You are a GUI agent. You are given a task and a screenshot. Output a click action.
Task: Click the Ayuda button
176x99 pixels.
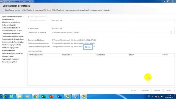(169, 90)
